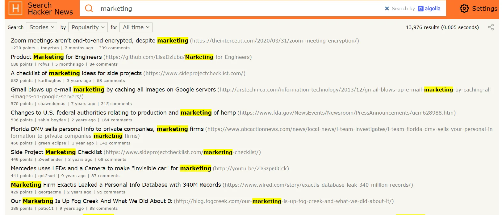502x215 pixels.
Task: Open 95 comments link
Action: 111,192
